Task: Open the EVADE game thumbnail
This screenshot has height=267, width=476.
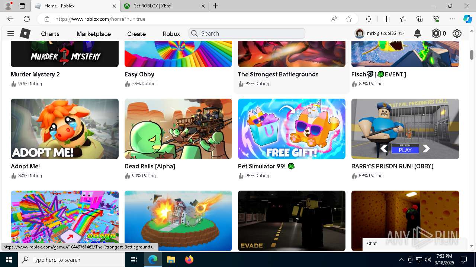Action: (x=292, y=221)
